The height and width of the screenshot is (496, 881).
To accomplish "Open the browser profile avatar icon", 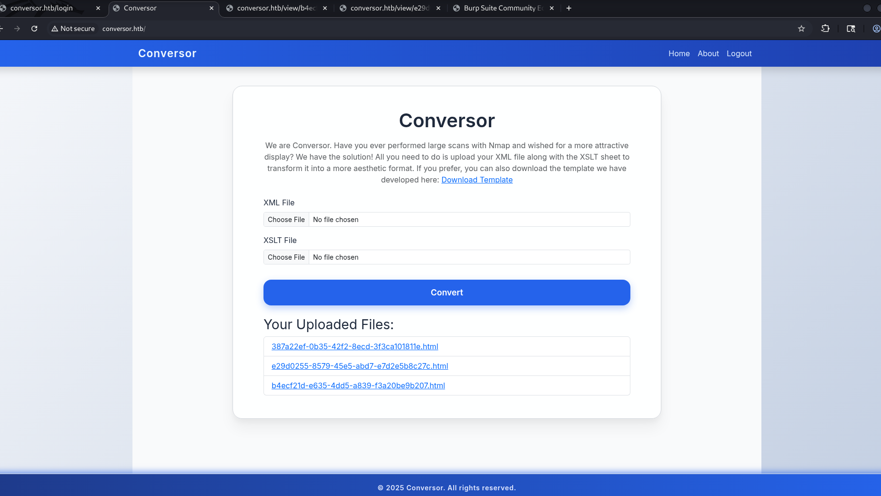I will click(876, 29).
